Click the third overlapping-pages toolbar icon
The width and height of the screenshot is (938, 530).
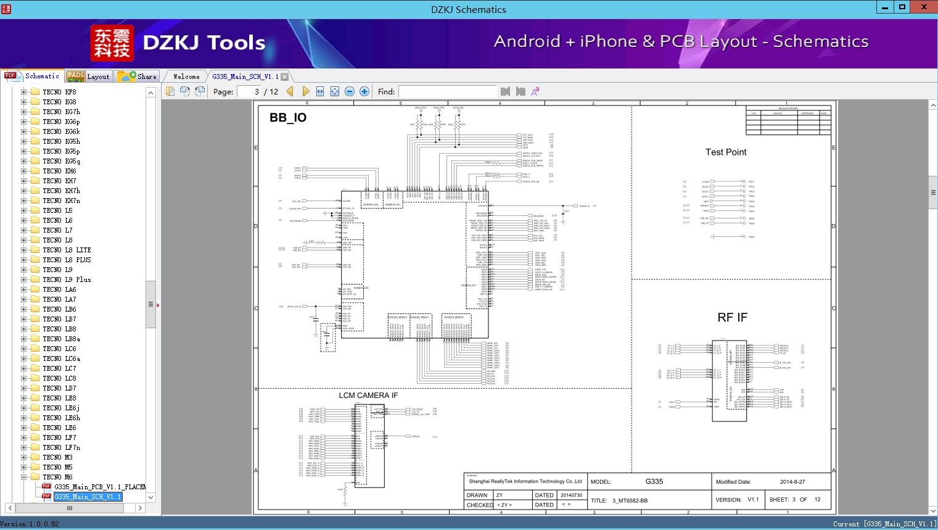(x=200, y=91)
